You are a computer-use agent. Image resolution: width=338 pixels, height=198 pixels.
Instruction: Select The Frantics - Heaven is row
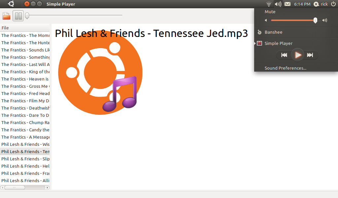(25, 79)
